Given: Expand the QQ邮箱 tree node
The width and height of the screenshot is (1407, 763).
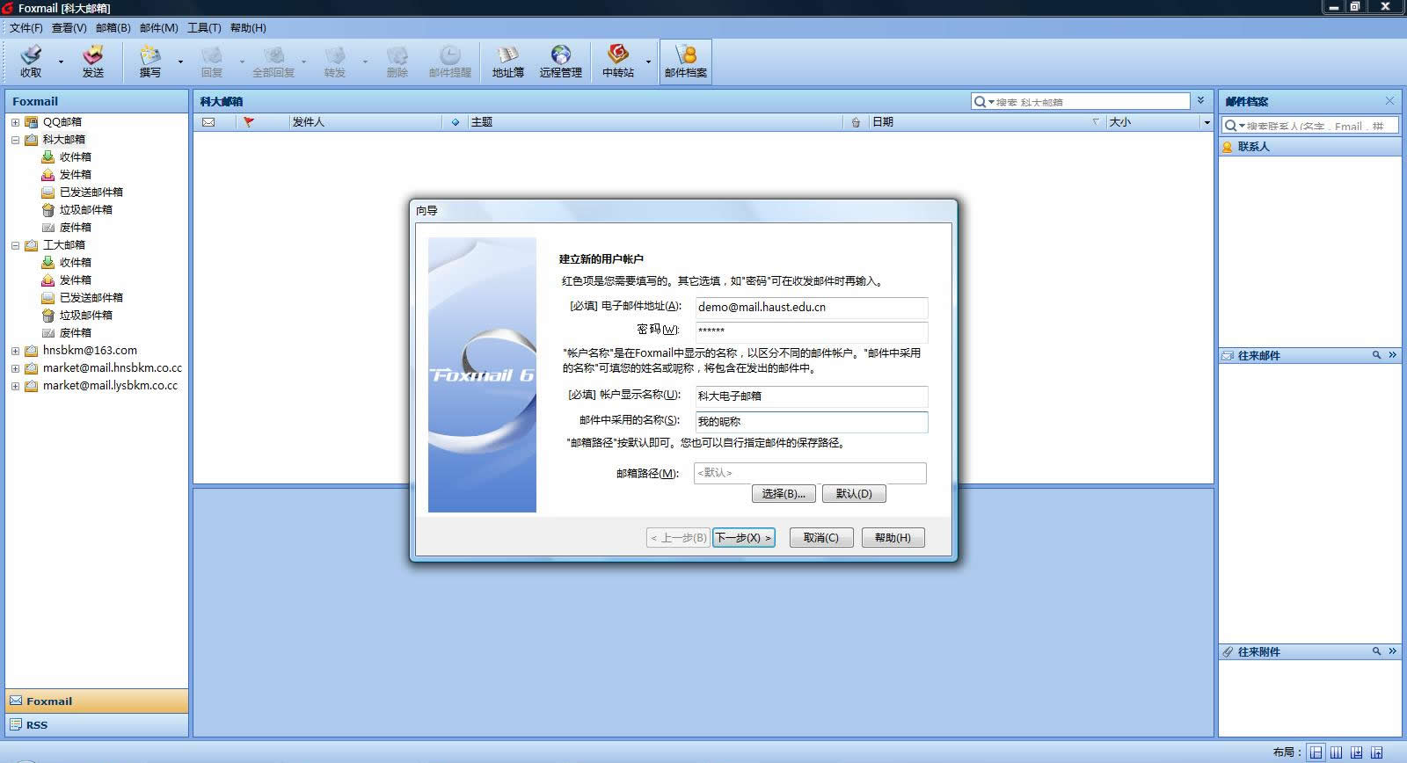Looking at the screenshot, I should (15, 122).
